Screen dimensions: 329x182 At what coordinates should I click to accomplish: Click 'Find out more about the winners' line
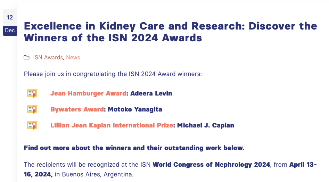point(134,148)
